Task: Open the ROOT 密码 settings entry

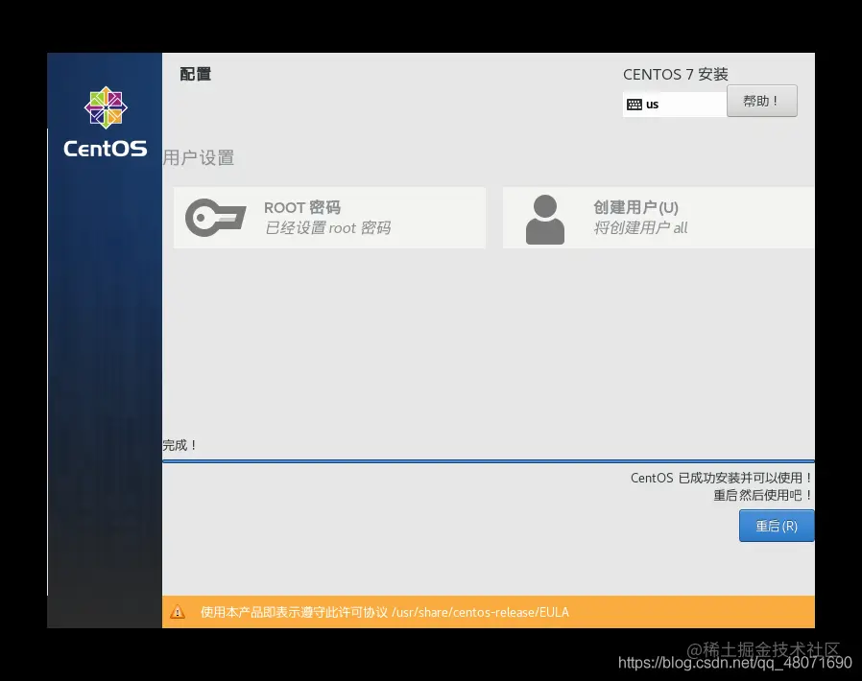Action: (x=329, y=218)
